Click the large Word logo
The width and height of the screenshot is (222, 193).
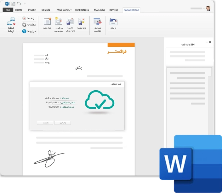coord(191,164)
